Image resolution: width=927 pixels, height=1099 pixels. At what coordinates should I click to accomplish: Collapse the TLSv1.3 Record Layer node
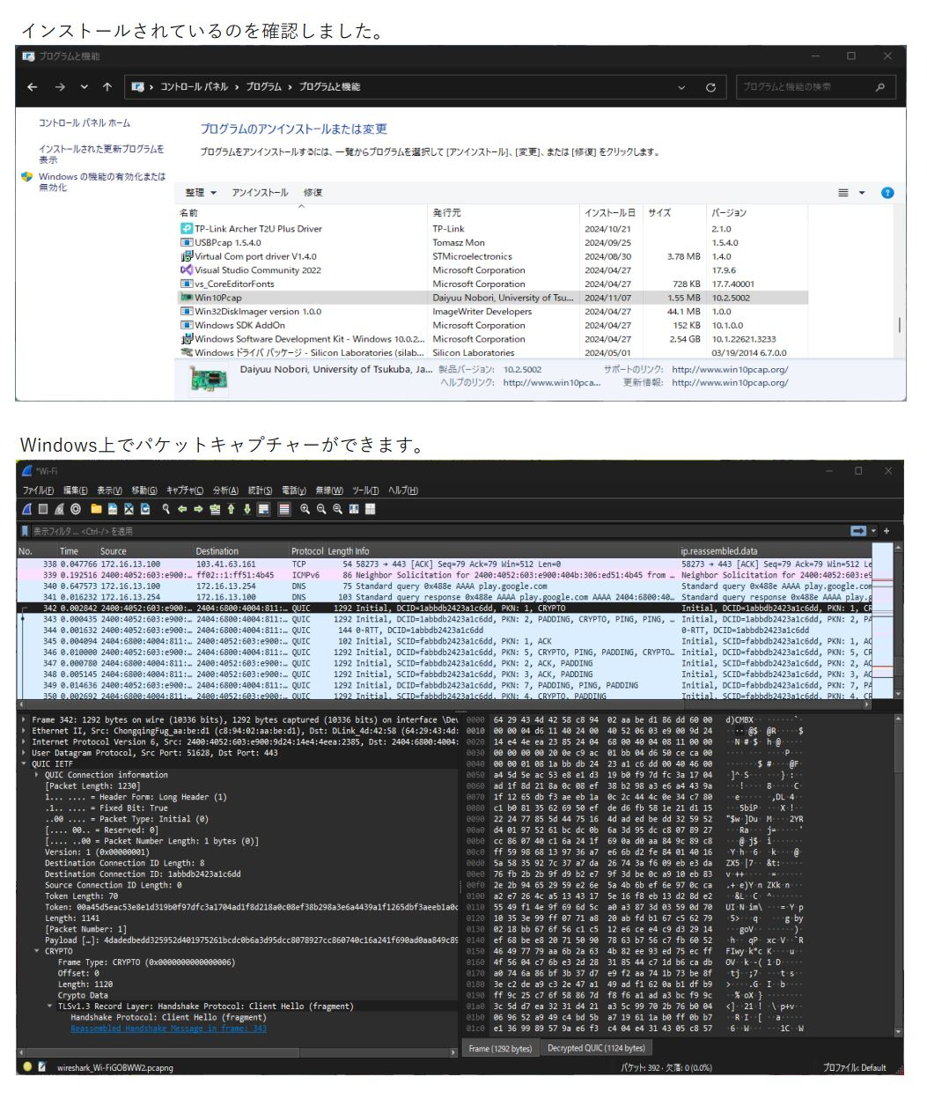point(50,1006)
